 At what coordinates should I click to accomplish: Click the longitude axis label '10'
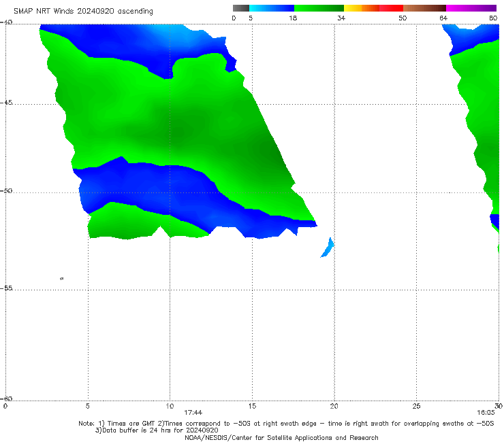tap(170, 406)
